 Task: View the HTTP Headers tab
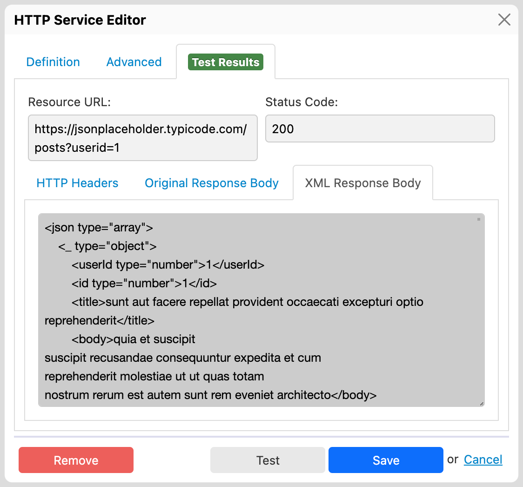(77, 183)
